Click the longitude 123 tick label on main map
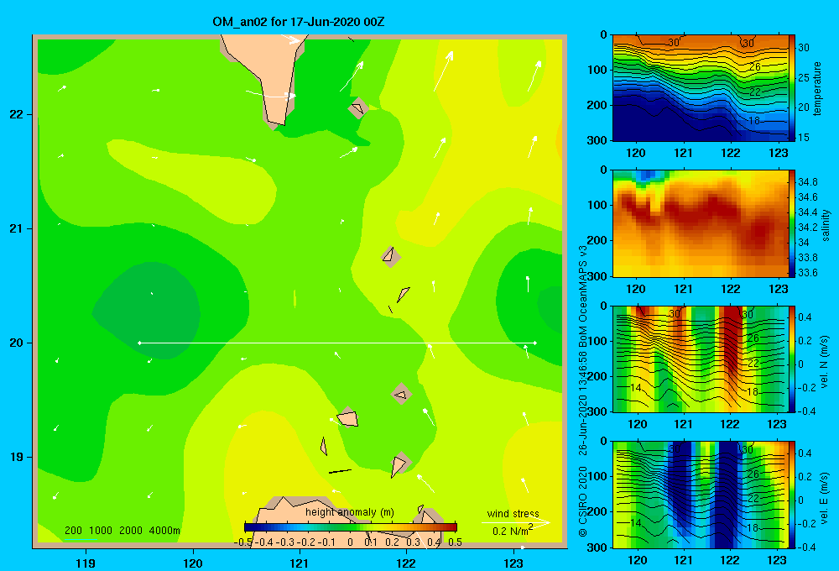839x571 pixels. pos(513,563)
